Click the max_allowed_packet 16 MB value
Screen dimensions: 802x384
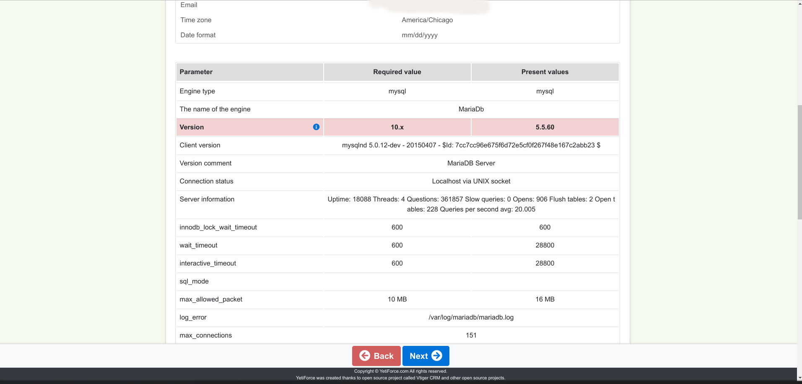coord(545,299)
